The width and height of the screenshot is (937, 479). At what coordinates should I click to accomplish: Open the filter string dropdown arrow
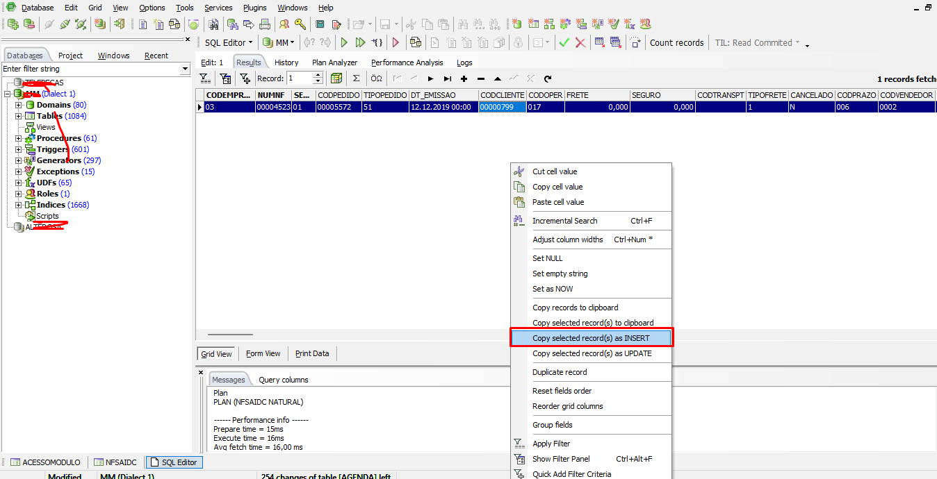(x=185, y=69)
